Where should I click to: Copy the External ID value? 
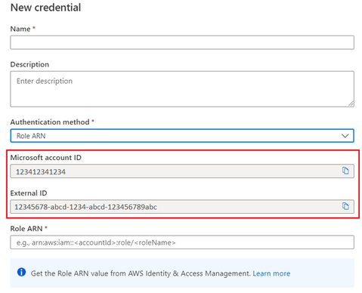tap(345, 206)
